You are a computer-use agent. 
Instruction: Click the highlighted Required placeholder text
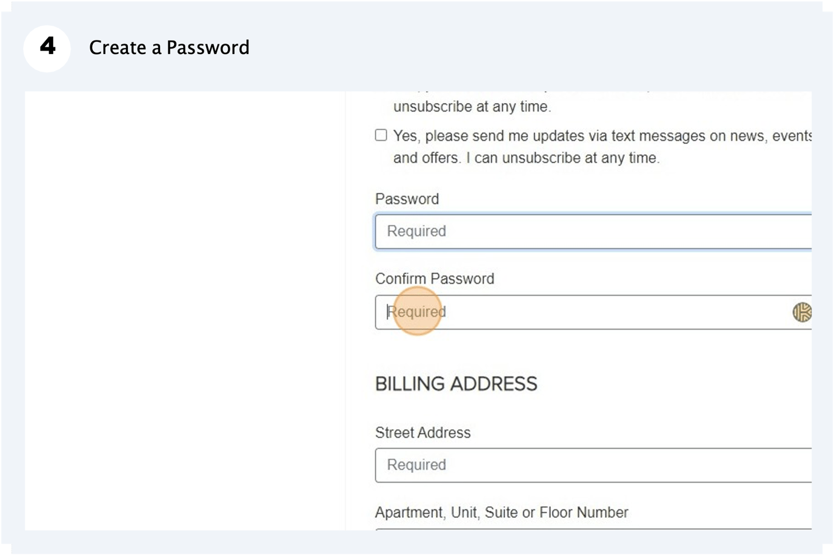418,312
